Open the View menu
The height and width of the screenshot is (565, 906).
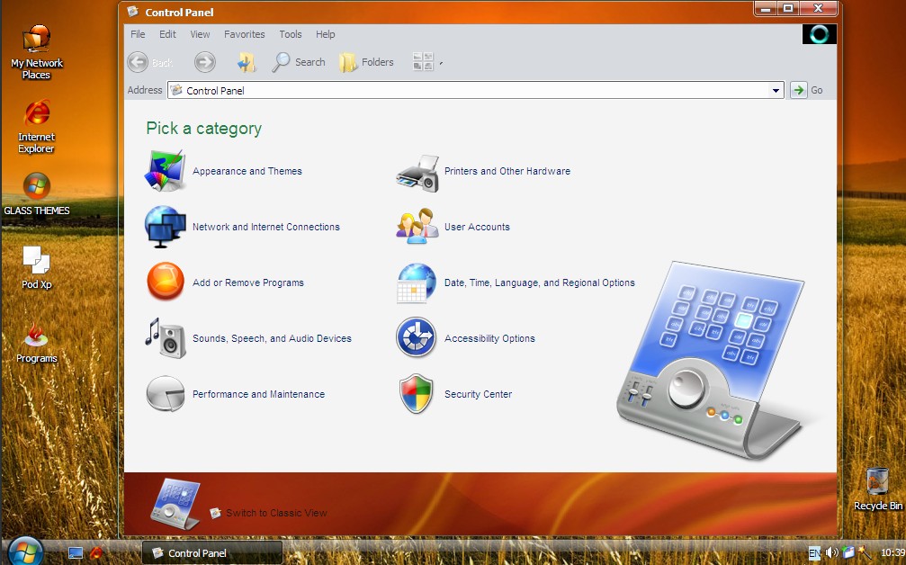200,34
